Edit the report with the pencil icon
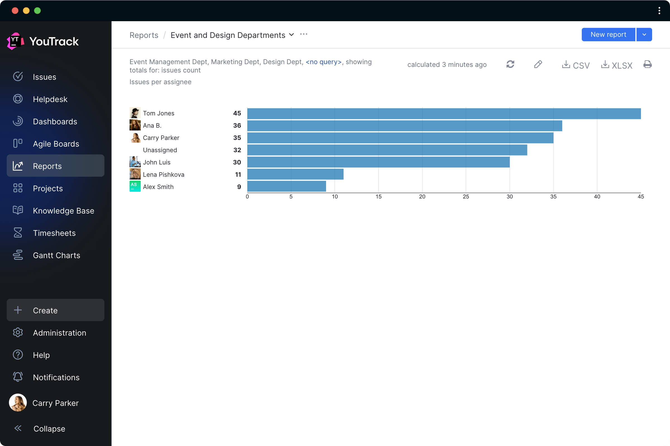The width and height of the screenshot is (670, 446). click(538, 65)
